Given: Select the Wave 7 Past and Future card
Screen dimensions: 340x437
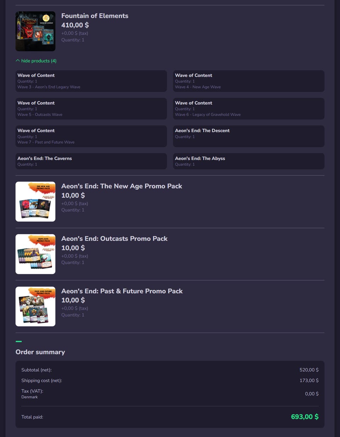Looking at the screenshot, I should pyautogui.click(x=91, y=136).
